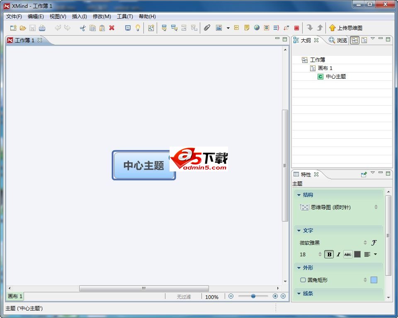Open the 修改(M) menu
The width and height of the screenshot is (398, 318).
pos(102,17)
